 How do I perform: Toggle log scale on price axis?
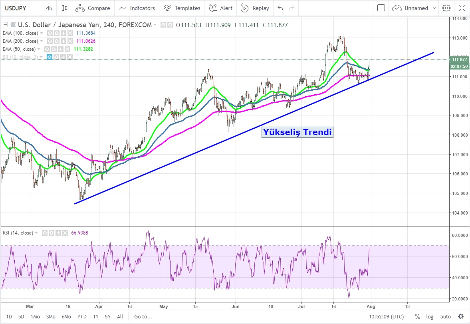click(430, 317)
